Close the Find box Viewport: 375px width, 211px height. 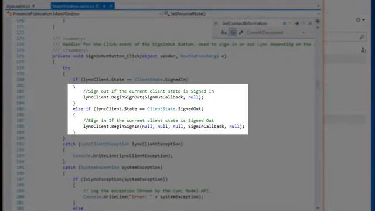tap(310, 23)
